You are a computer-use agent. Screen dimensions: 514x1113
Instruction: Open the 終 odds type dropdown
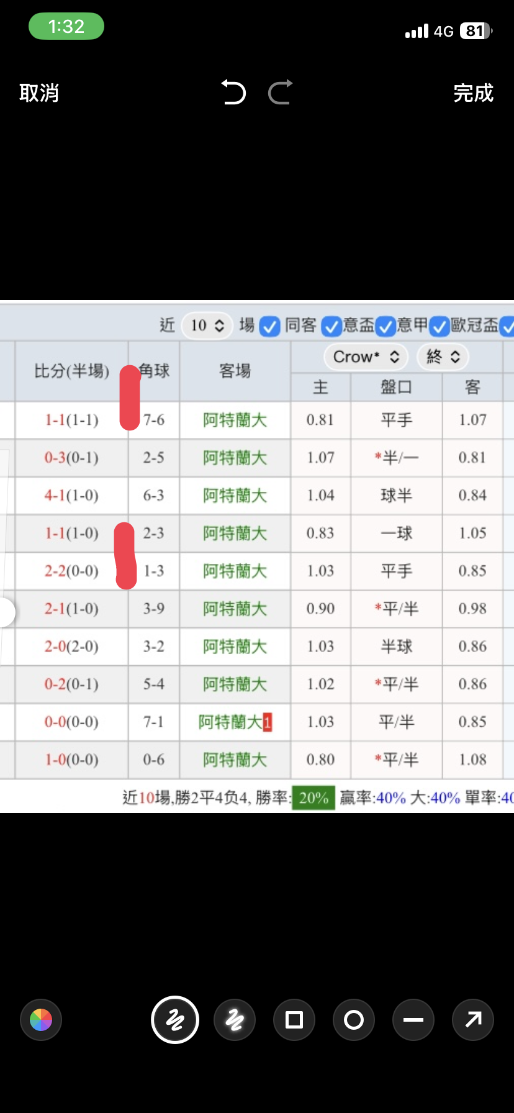pyautogui.click(x=443, y=357)
